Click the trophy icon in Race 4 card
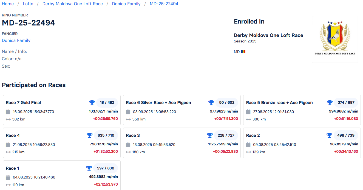 (x=90, y=135)
